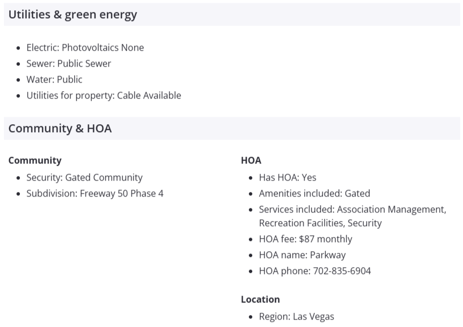Click the HOA subheading
Viewport: 463px width, 327px height.
click(251, 161)
